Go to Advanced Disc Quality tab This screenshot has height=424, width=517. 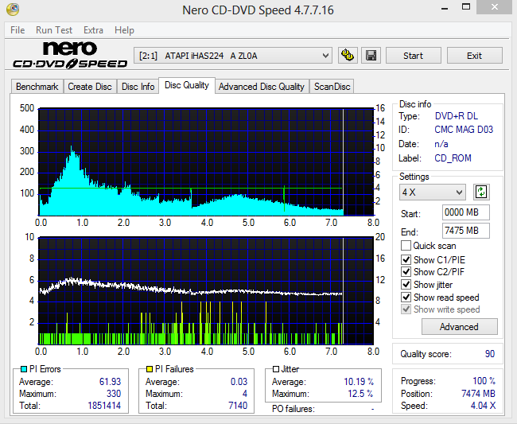262,87
